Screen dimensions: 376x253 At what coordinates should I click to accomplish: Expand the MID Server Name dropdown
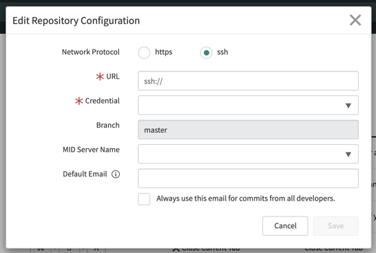click(248, 154)
